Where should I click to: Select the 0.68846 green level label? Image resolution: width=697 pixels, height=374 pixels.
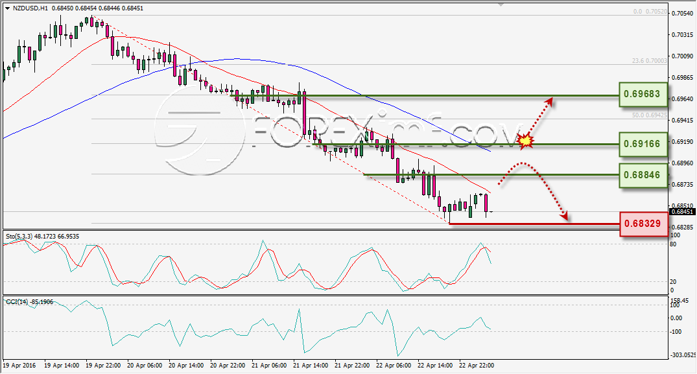[x=643, y=175]
